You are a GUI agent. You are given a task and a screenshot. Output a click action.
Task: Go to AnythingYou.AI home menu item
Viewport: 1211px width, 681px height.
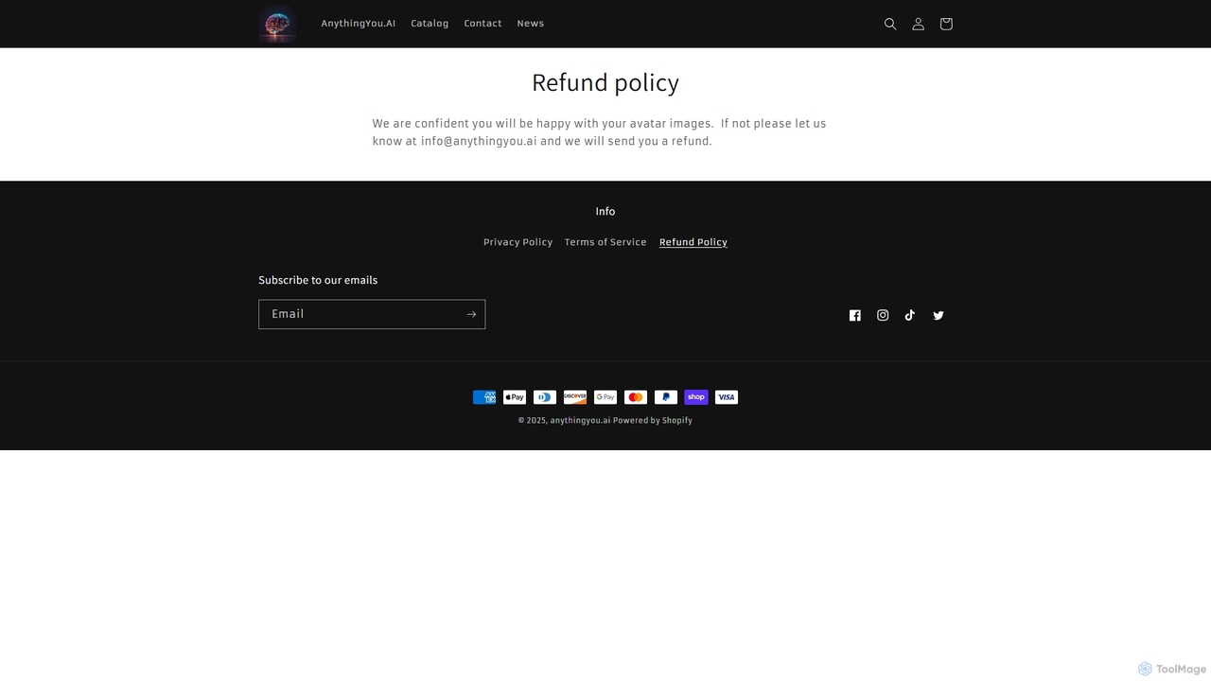tap(359, 24)
